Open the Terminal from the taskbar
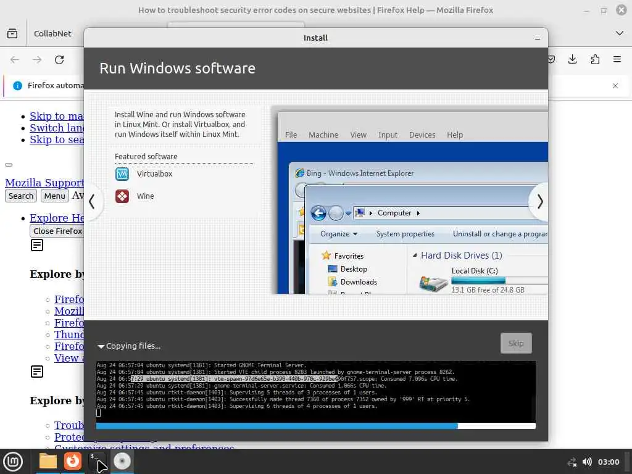The width and height of the screenshot is (632, 474). [97, 461]
